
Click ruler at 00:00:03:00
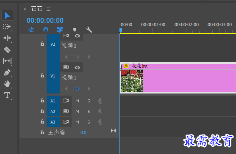tap(219, 25)
